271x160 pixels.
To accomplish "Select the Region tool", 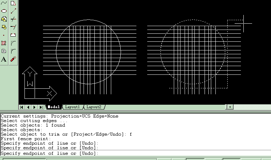I will pyautogui.click(x=4, y=51).
